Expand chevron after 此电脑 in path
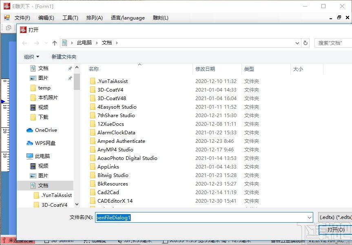This screenshot has height=245, width=352. tap(97, 43)
